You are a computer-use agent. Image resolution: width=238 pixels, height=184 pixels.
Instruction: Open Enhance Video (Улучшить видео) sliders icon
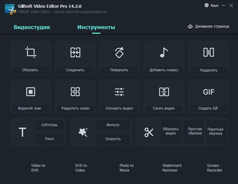[x=119, y=92]
